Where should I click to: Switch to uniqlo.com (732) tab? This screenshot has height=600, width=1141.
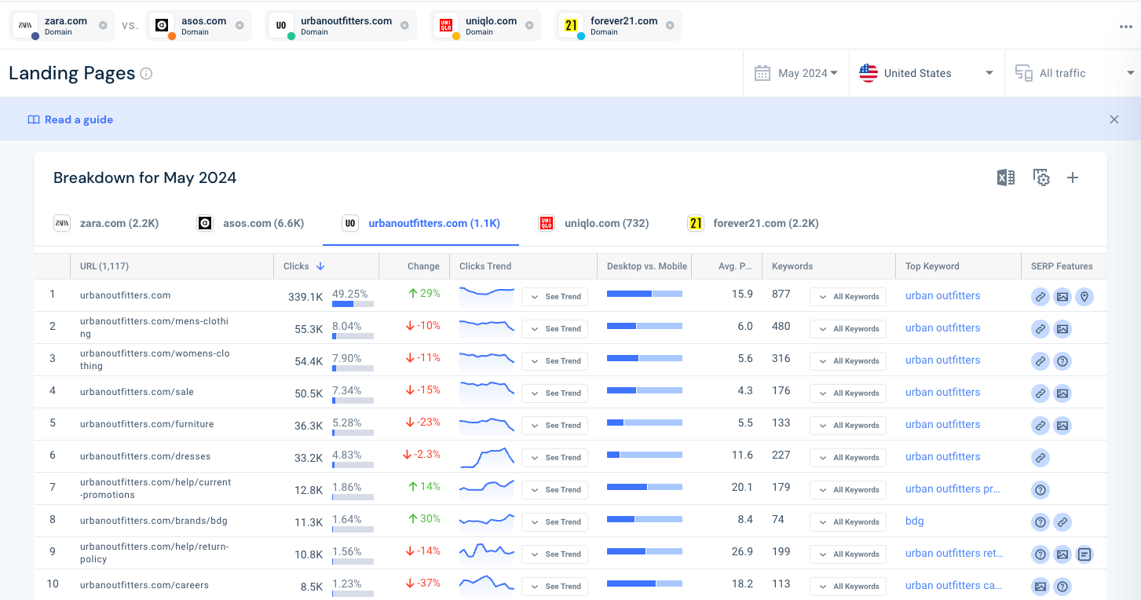[x=594, y=223]
